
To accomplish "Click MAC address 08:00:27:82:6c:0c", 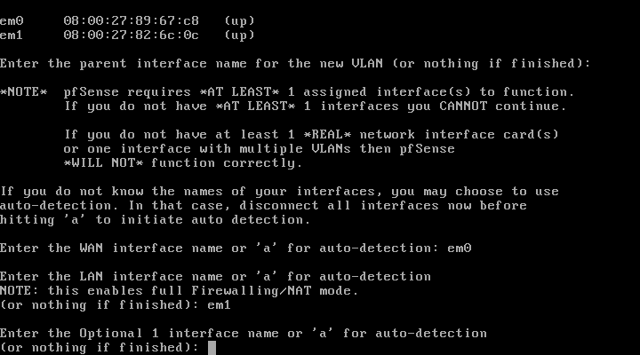I will (131, 35).
